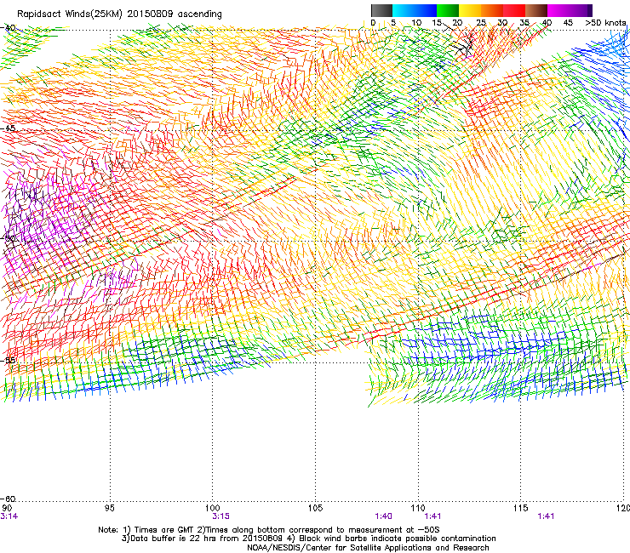Click the red 30-35 knots legend band

514,10
